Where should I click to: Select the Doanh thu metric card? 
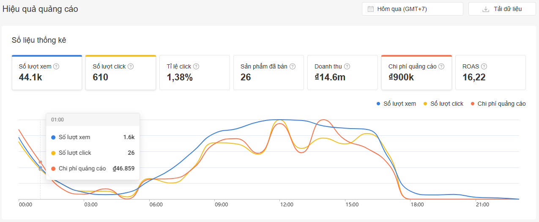tap(342, 72)
